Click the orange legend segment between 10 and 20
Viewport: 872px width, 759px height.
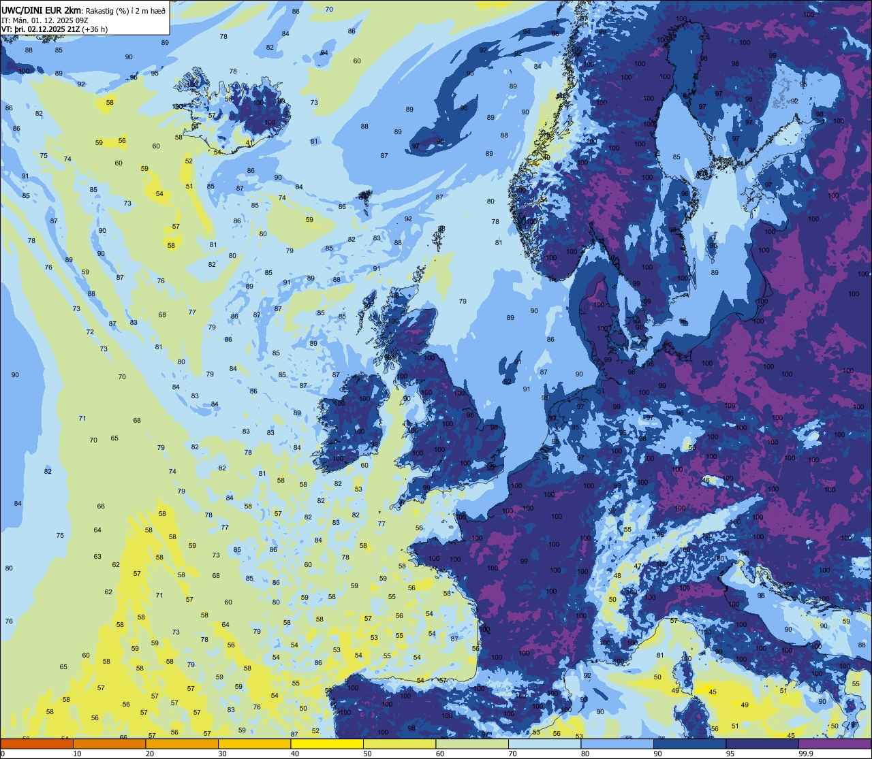click(x=109, y=743)
